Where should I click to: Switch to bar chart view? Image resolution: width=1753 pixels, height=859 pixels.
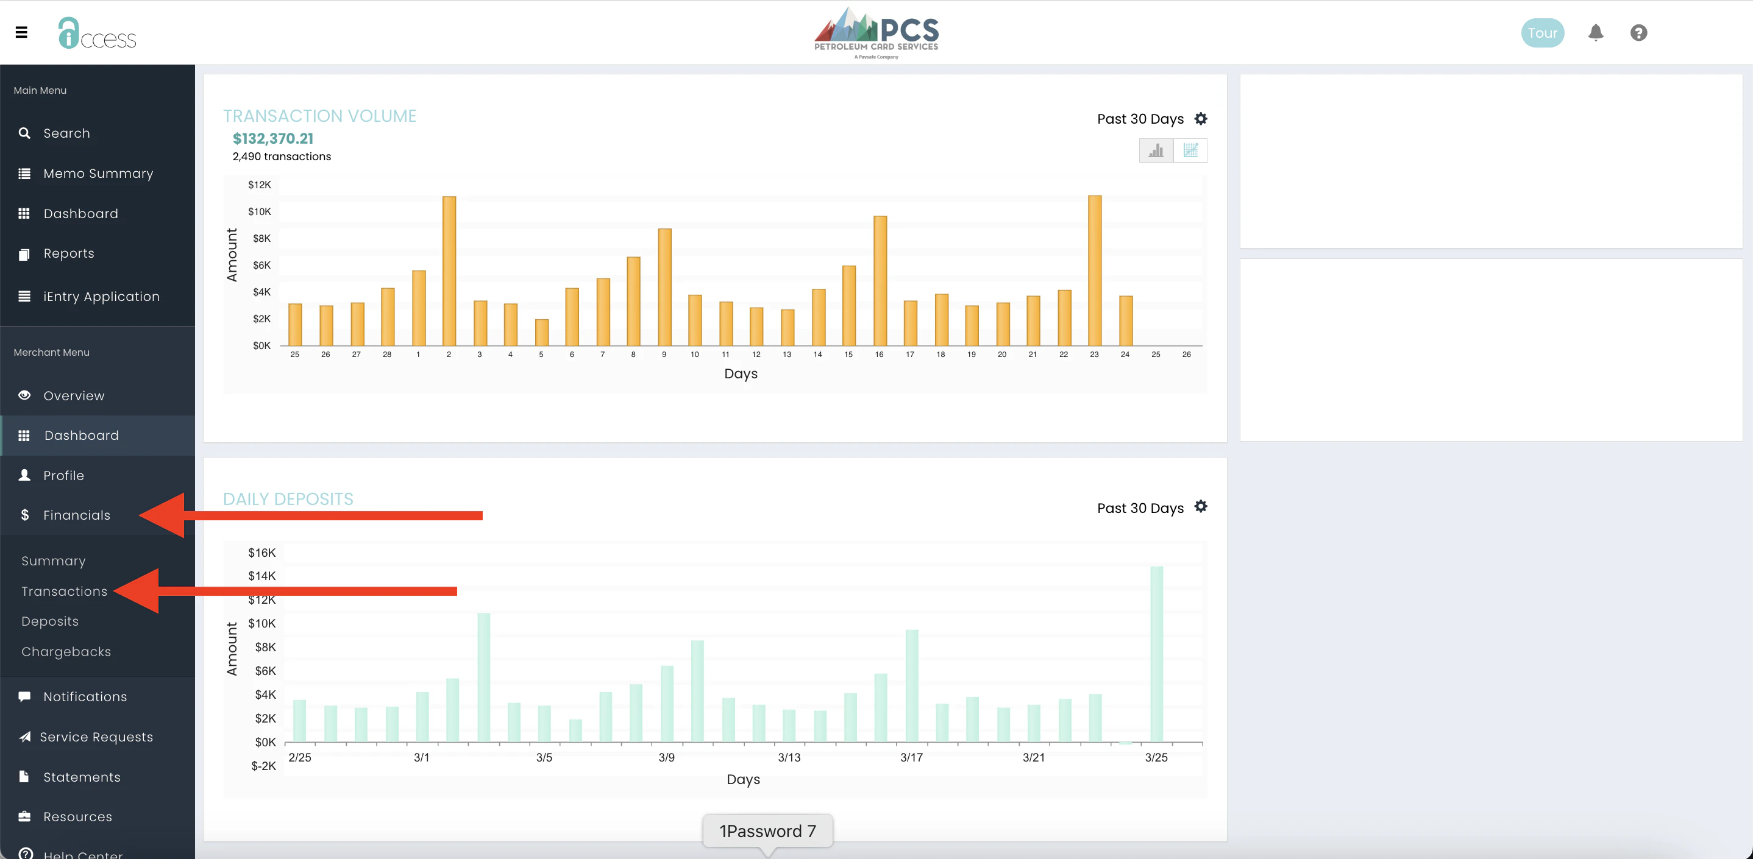(x=1156, y=150)
